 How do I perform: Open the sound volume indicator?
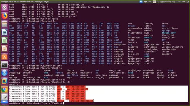[x=174, y=2]
